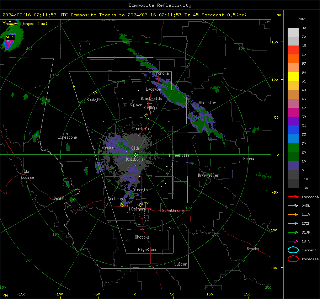This screenshot has height=299, width=320.
Task: Select the Brooks label
Action: coord(253,249)
